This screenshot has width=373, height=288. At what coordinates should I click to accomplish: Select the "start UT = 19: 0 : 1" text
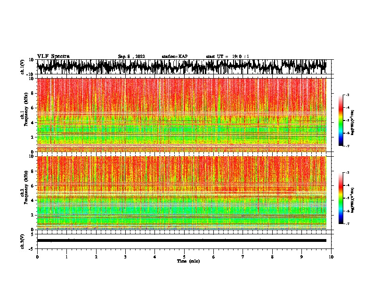(x=227, y=56)
